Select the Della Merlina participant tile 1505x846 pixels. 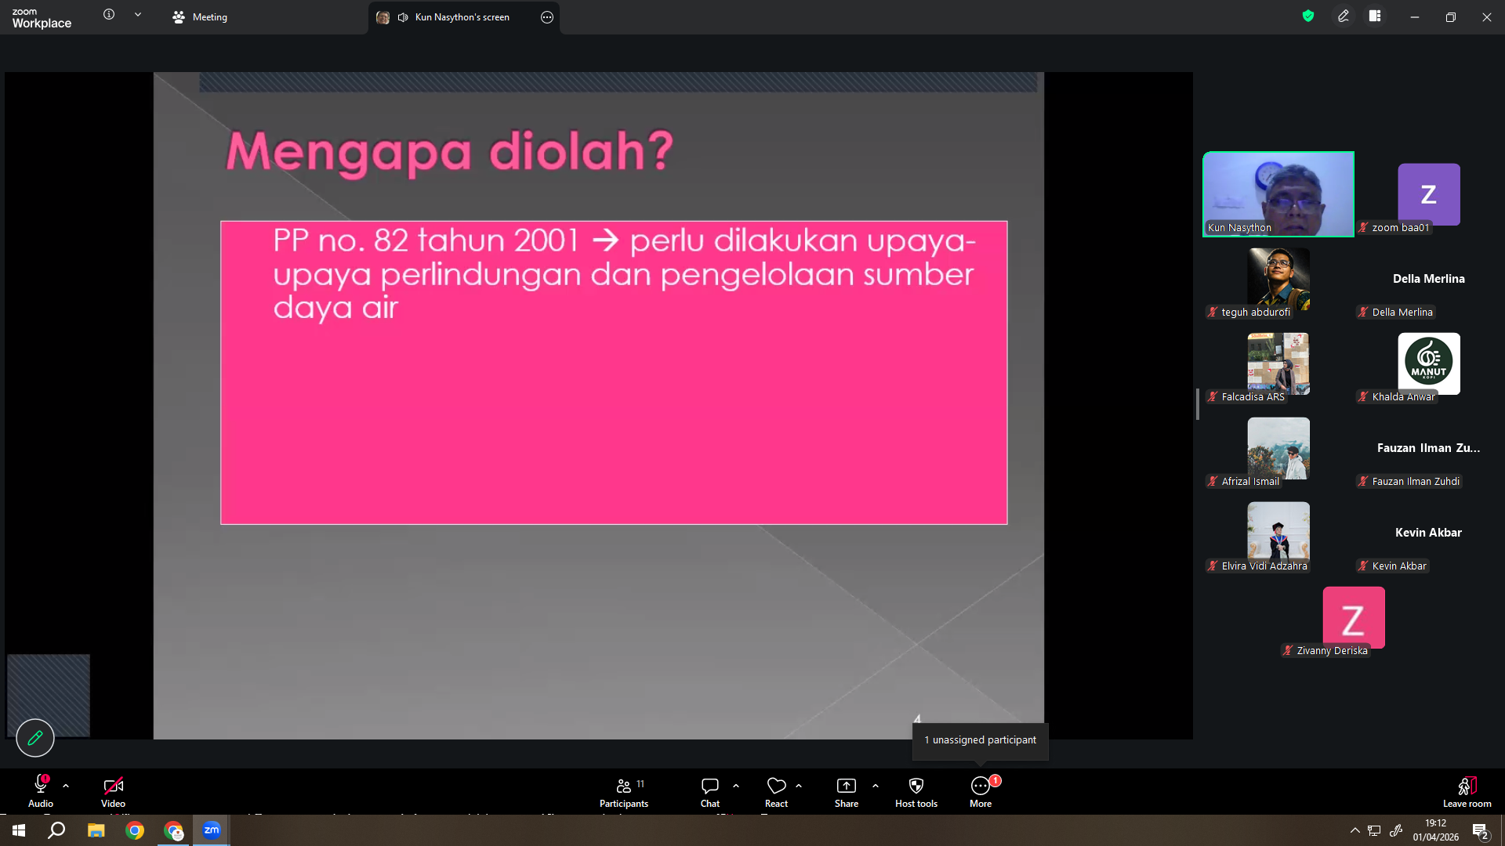click(x=1429, y=279)
